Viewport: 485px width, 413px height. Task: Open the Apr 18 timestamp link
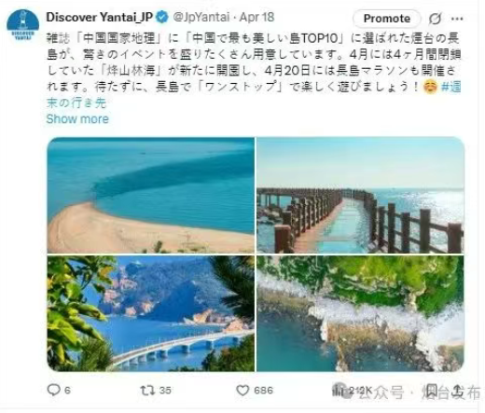pyautogui.click(x=256, y=17)
